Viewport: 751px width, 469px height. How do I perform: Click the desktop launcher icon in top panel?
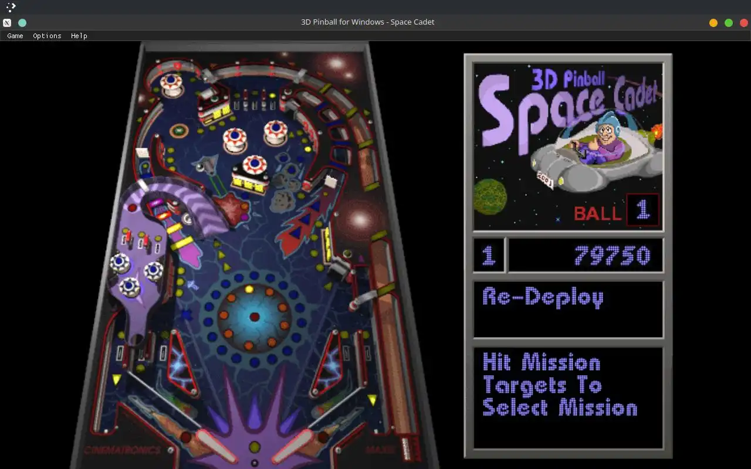point(11,7)
